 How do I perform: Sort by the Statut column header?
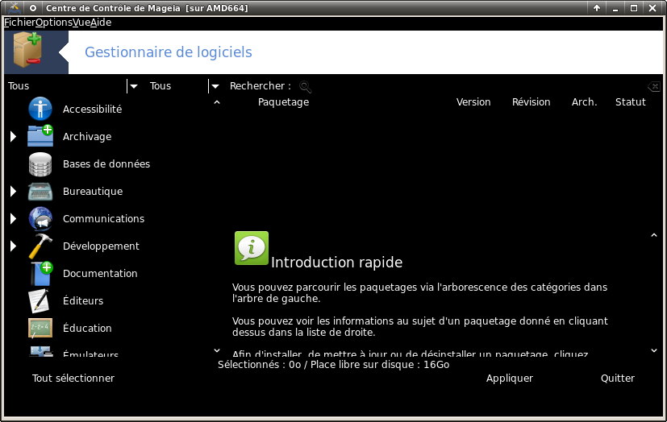(631, 102)
